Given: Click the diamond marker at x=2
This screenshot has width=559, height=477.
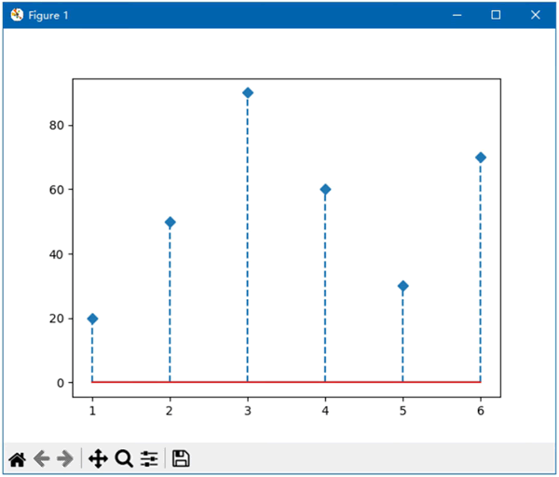Looking at the screenshot, I should click(x=170, y=223).
